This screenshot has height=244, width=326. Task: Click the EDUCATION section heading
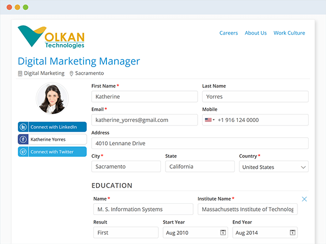pyautogui.click(x=112, y=186)
